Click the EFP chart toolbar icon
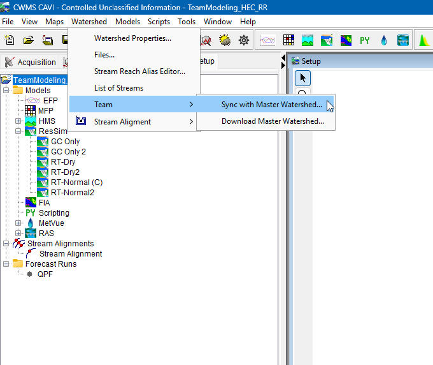Viewport: 433px width, 365px height. pos(269,40)
